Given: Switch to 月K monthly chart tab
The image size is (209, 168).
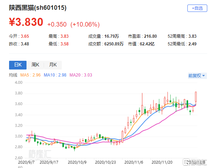Looking at the screenshot, I should point(53,65).
